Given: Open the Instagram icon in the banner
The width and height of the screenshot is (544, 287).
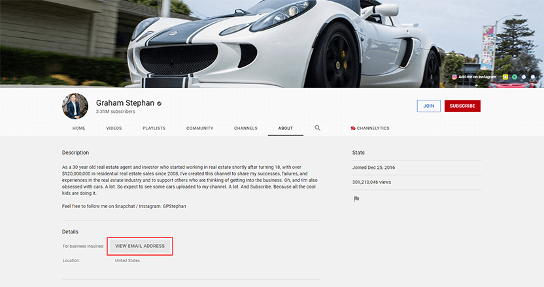Looking at the screenshot, I should [454, 77].
